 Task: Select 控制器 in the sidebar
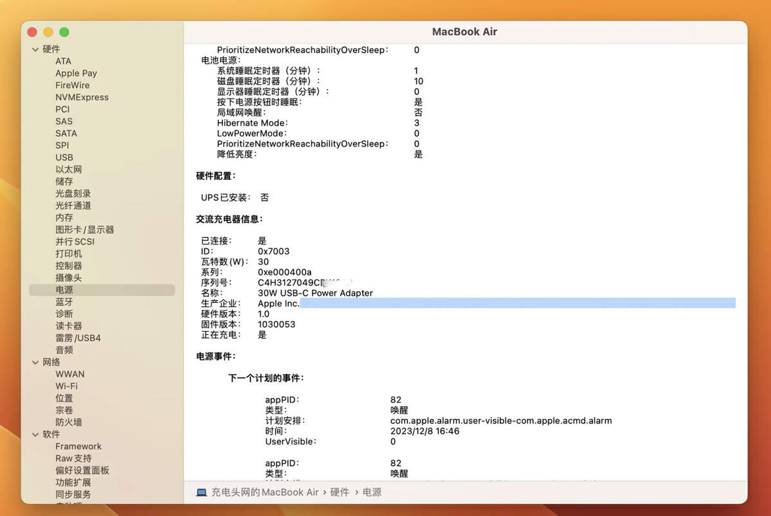[69, 266]
